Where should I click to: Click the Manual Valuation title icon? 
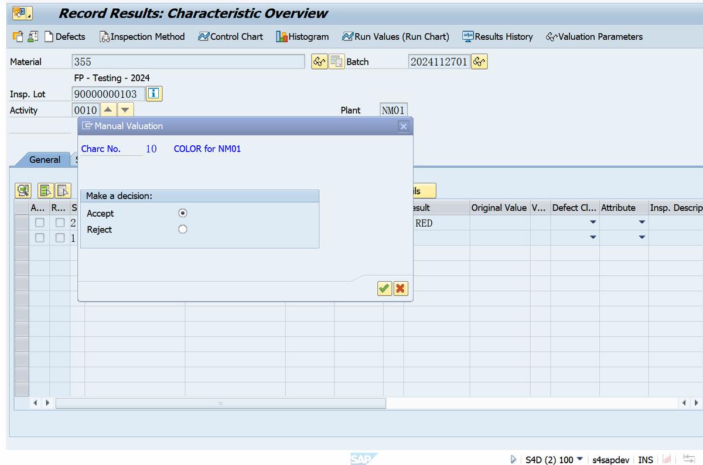(87, 126)
